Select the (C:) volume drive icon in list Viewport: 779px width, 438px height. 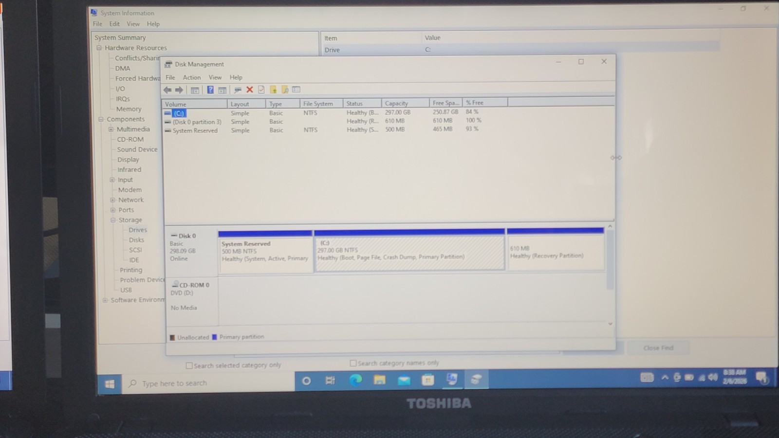[167, 113]
